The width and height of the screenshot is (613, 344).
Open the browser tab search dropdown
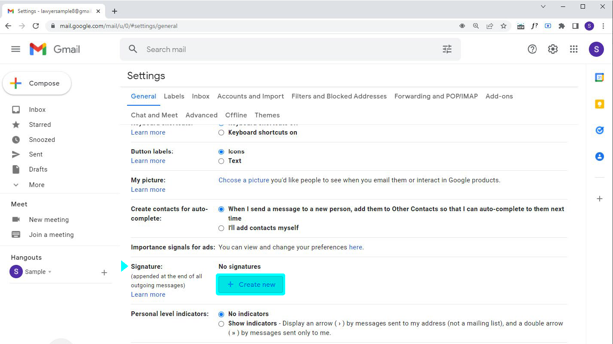click(x=543, y=6)
